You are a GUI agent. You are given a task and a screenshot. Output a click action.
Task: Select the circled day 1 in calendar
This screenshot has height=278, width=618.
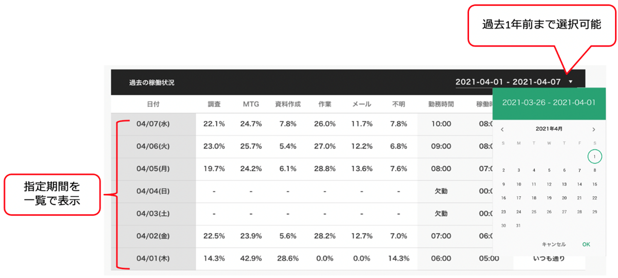pyautogui.click(x=595, y=157)
